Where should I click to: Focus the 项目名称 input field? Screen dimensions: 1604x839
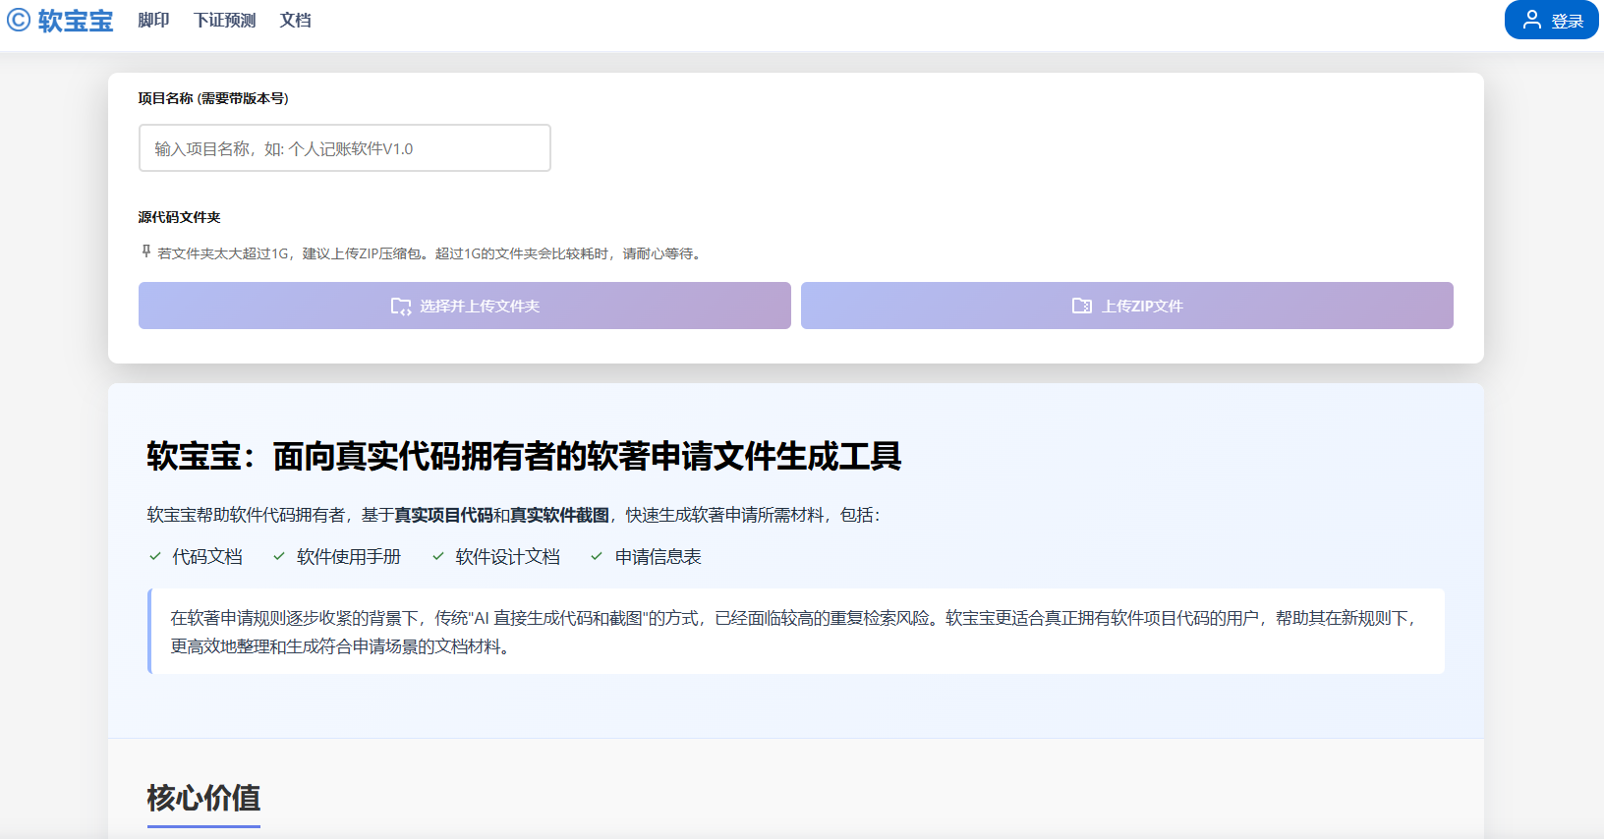pyautogui.click(x=345, y=148)
